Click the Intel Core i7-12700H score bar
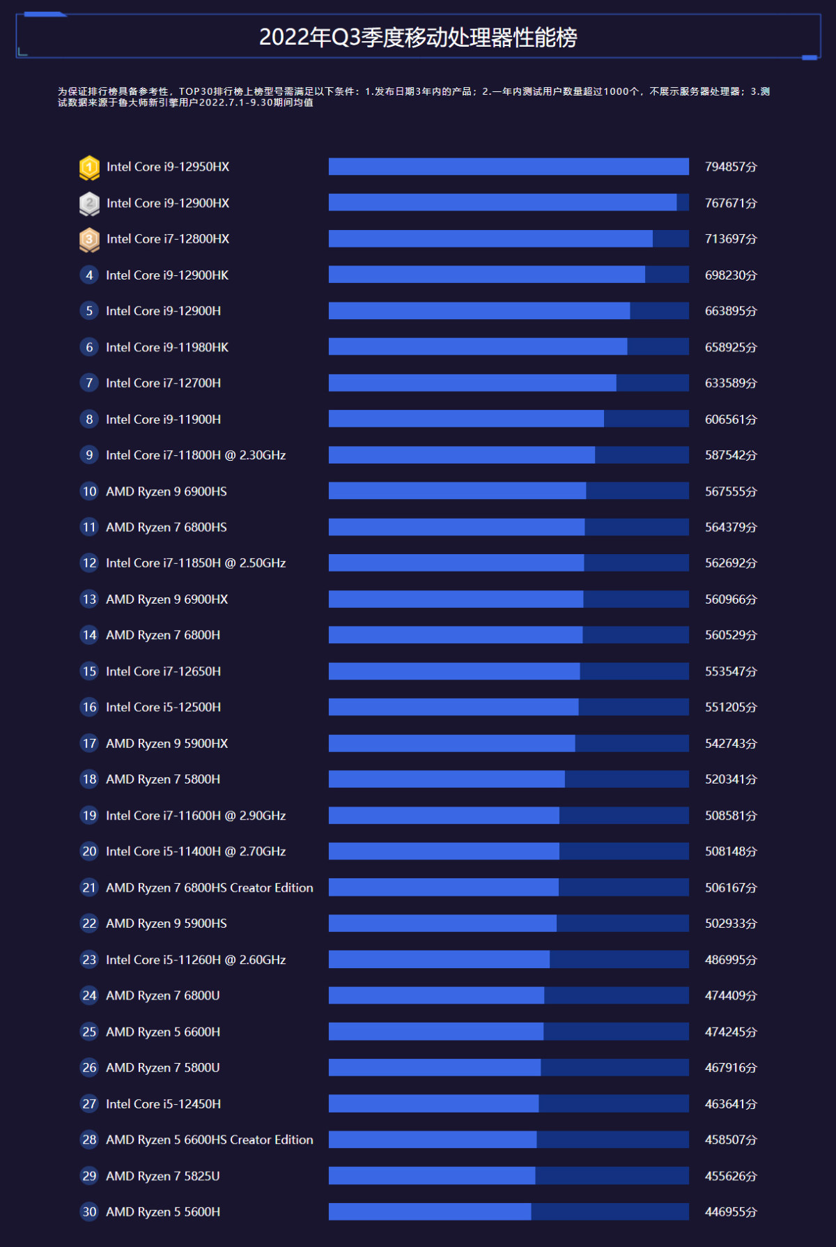Image resolution: width=836 pixels, height=1247 pixels. tap(509, 383)
